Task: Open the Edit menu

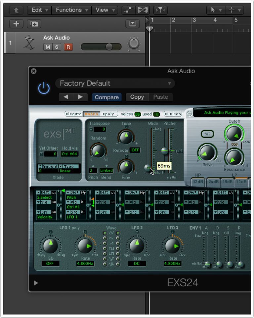Action: click(x=39, y=10)
